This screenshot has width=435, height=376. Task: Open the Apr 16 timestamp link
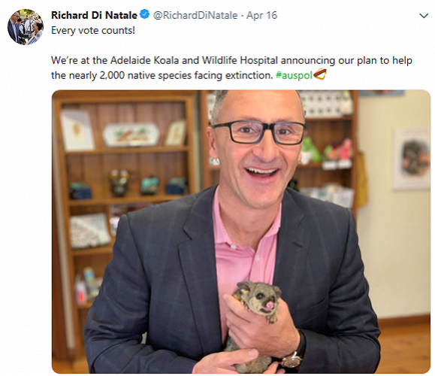click(261, 15)
